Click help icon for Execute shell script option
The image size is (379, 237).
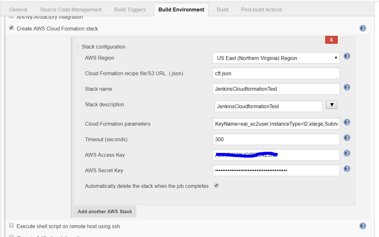point(363,226)
